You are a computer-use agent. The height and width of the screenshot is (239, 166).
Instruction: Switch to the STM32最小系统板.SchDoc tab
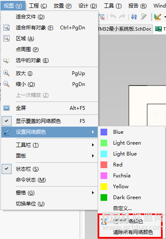pyautogui.click(x=125, y=29)
